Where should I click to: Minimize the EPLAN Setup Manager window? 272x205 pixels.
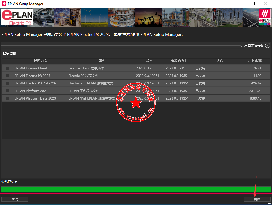coord(241,4)
